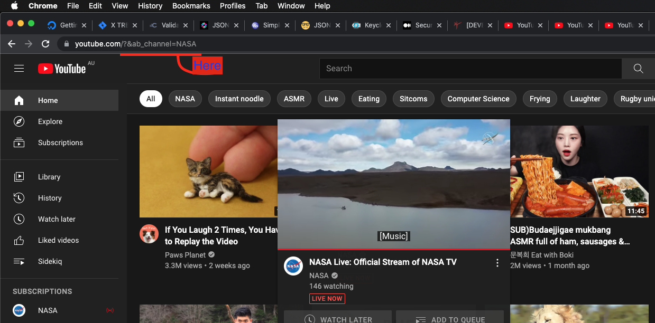Close the Simpl tab

[287, 25]
